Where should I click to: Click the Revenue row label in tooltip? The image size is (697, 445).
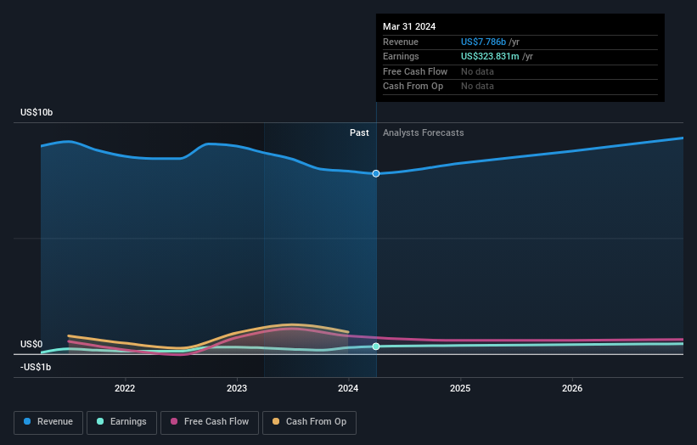[x=401, y=42]
